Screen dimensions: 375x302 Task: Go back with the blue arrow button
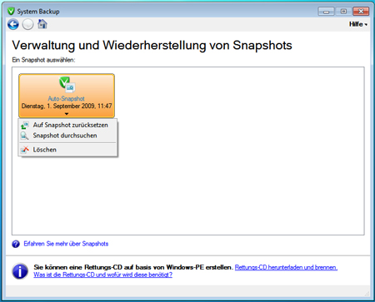(13, 24)
